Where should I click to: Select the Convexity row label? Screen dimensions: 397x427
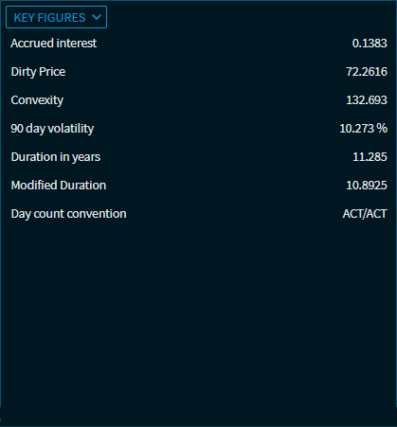pos(37,100)
